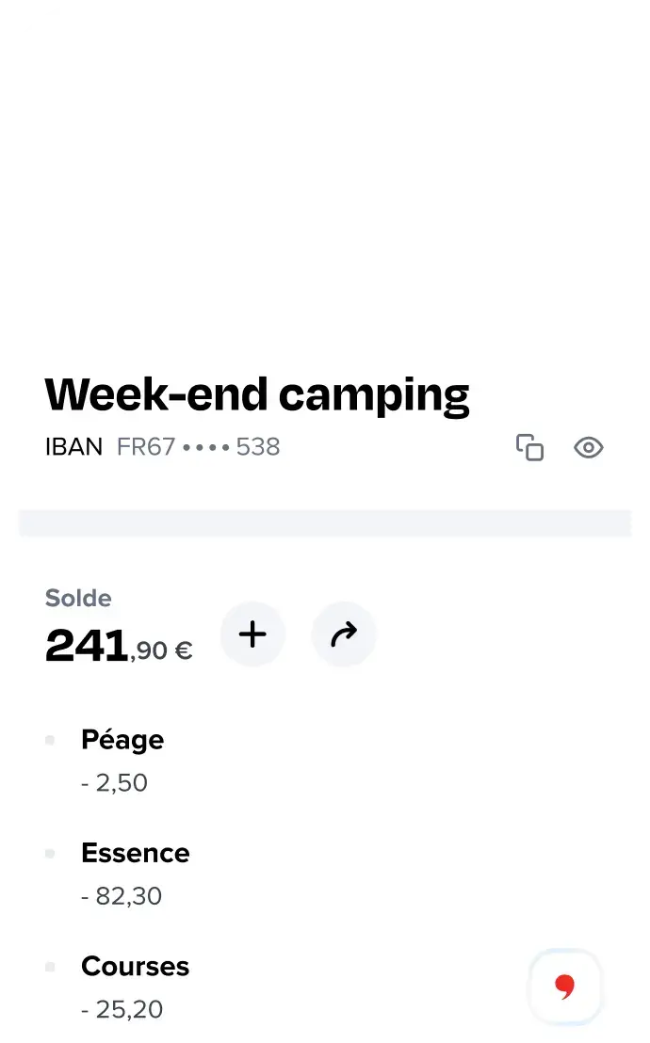
Task: Tap the - 25,20 amount
Action: click(122, 1009)
